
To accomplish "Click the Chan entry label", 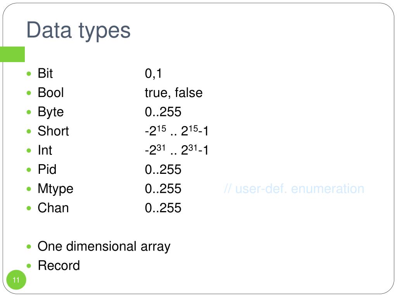I will (53, 208).
